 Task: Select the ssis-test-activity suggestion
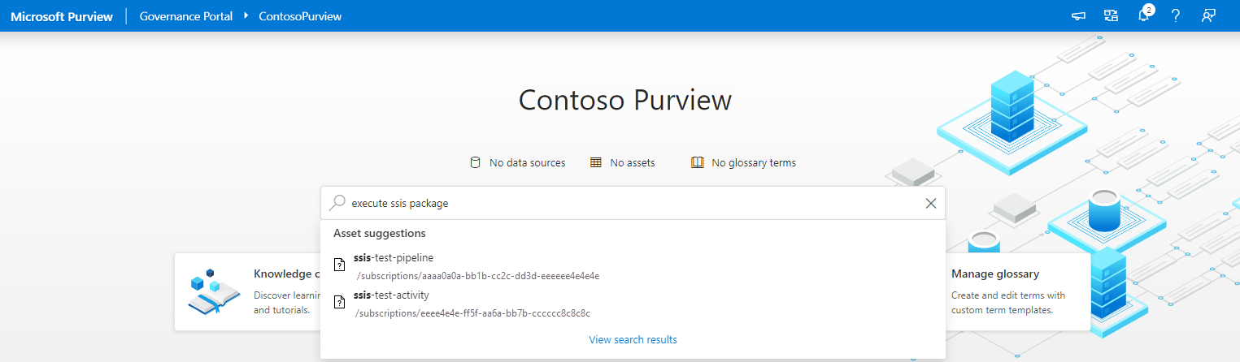click(x=633, y=304)
